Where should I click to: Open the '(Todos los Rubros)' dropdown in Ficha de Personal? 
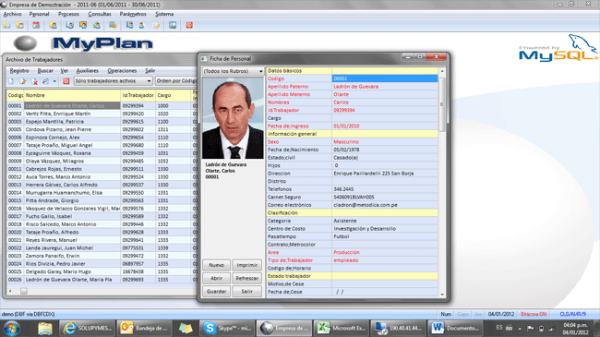pos(233,71)
